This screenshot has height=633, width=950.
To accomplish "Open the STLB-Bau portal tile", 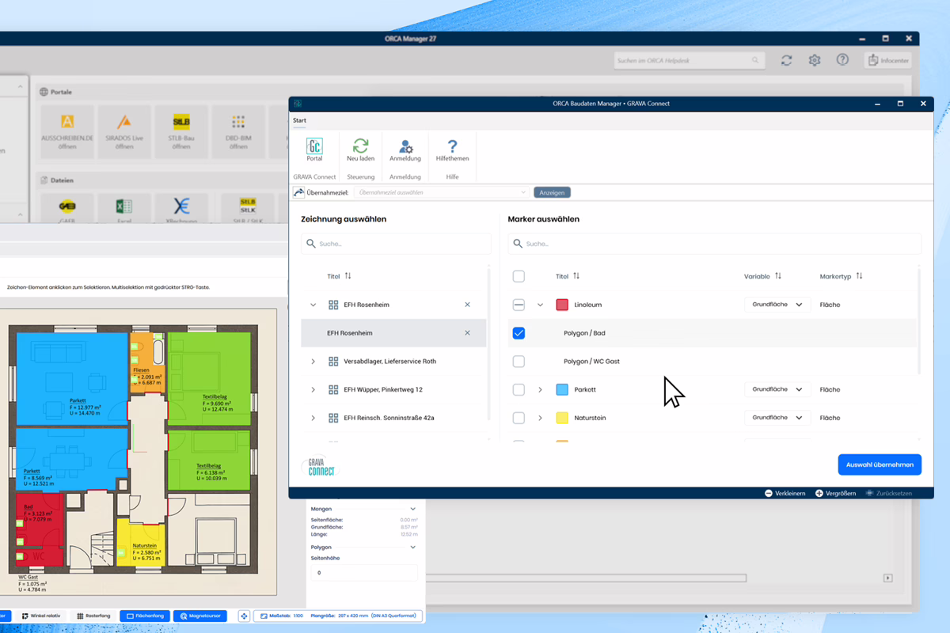I will pyautogui.click(x=181, y=127).
